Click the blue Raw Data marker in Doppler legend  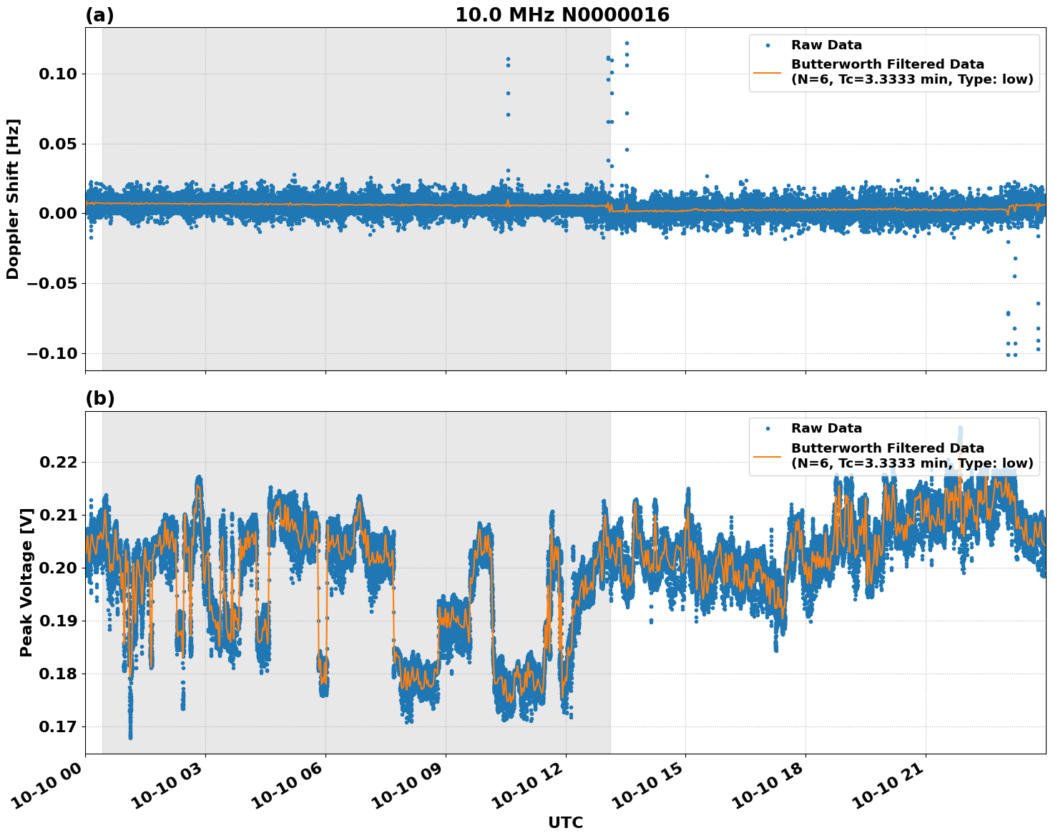[x=768, y=46]
